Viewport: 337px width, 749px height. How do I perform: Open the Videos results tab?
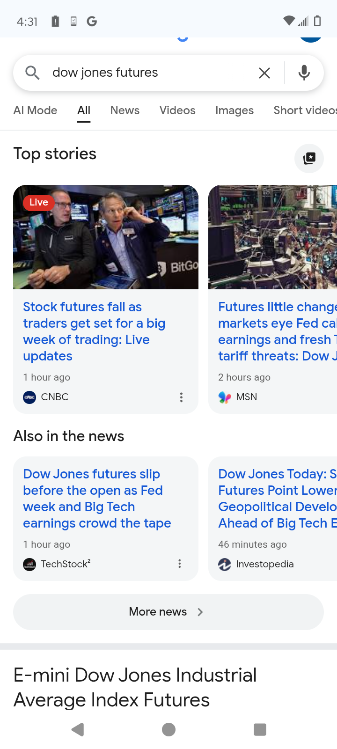[x=177, y=110]
